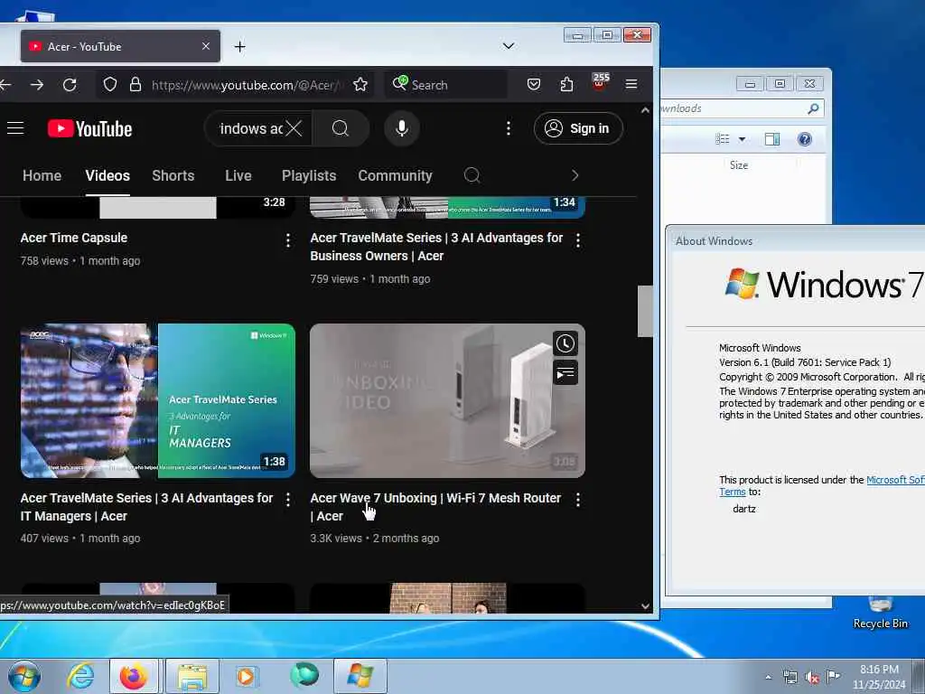The image size is (925, 694).
Task: Change view icon in Explorer window
Action: (722, 139)
